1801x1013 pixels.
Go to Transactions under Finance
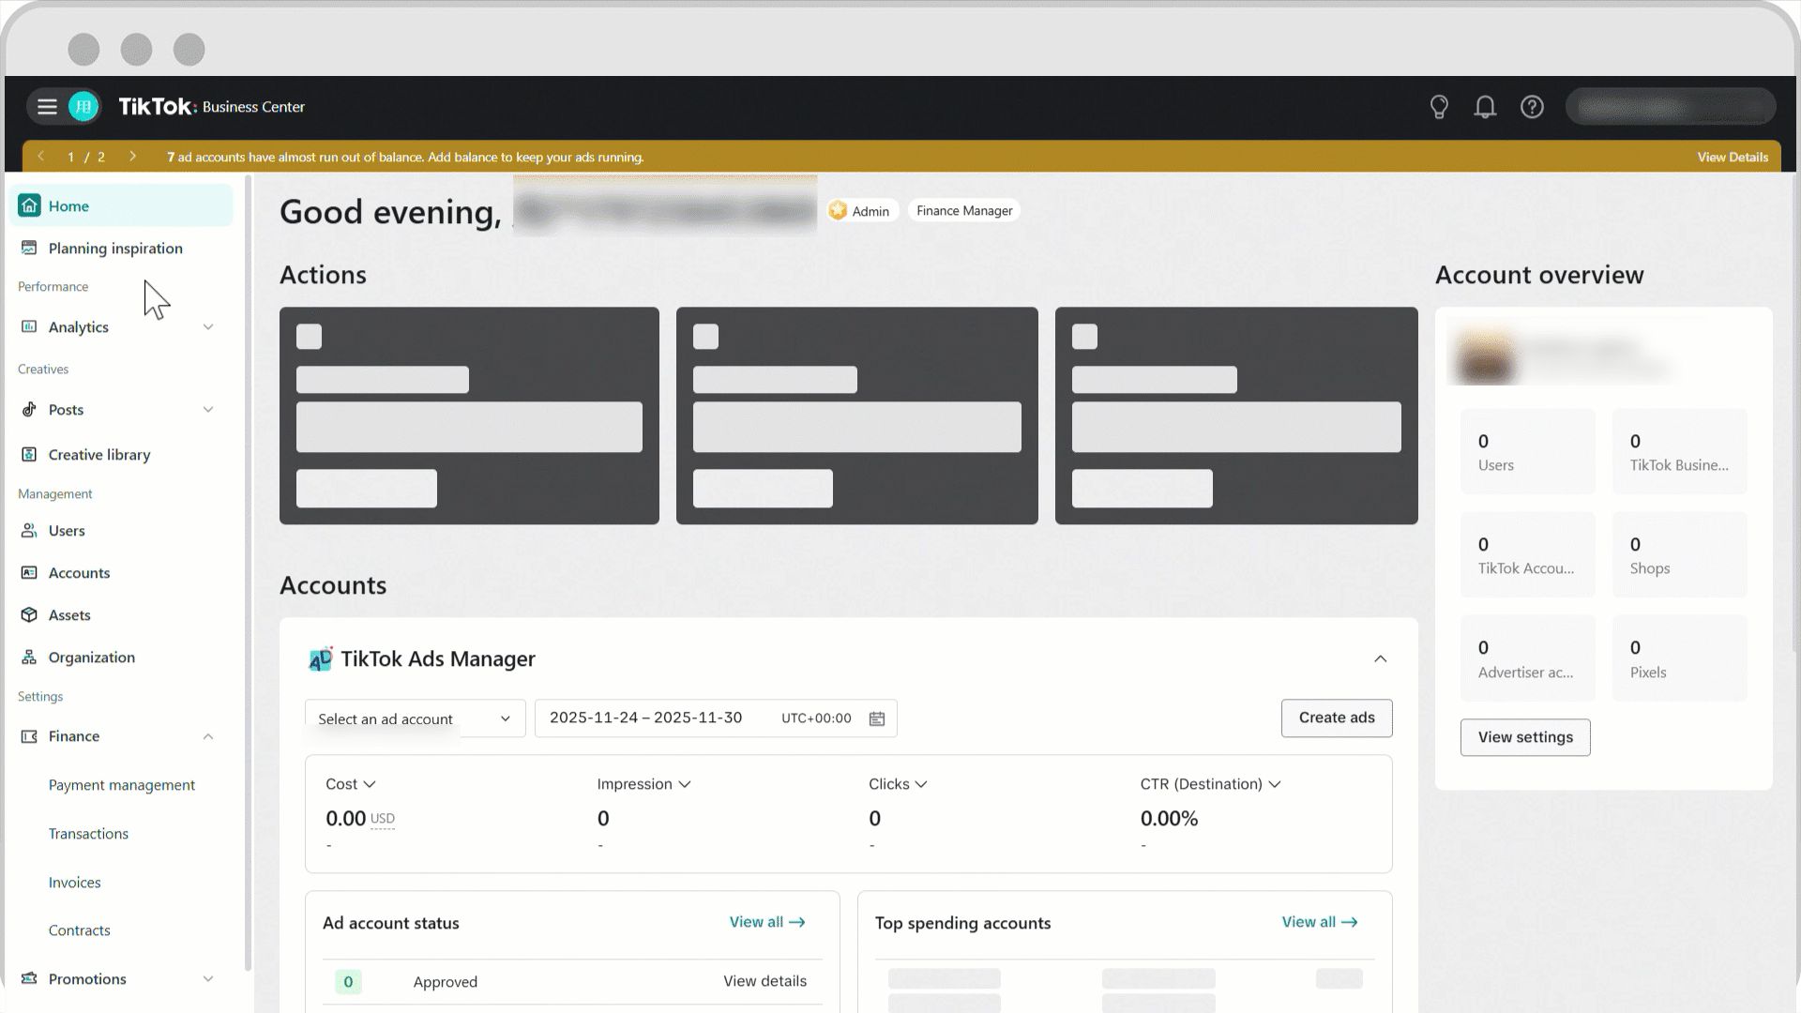tap(88, 833)
